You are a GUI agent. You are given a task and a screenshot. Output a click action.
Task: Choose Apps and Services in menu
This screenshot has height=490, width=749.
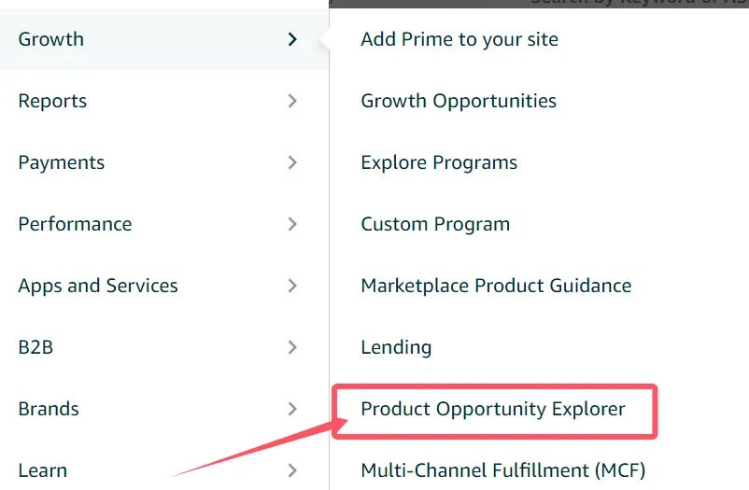pyautogui.click(x=98, y=286)
